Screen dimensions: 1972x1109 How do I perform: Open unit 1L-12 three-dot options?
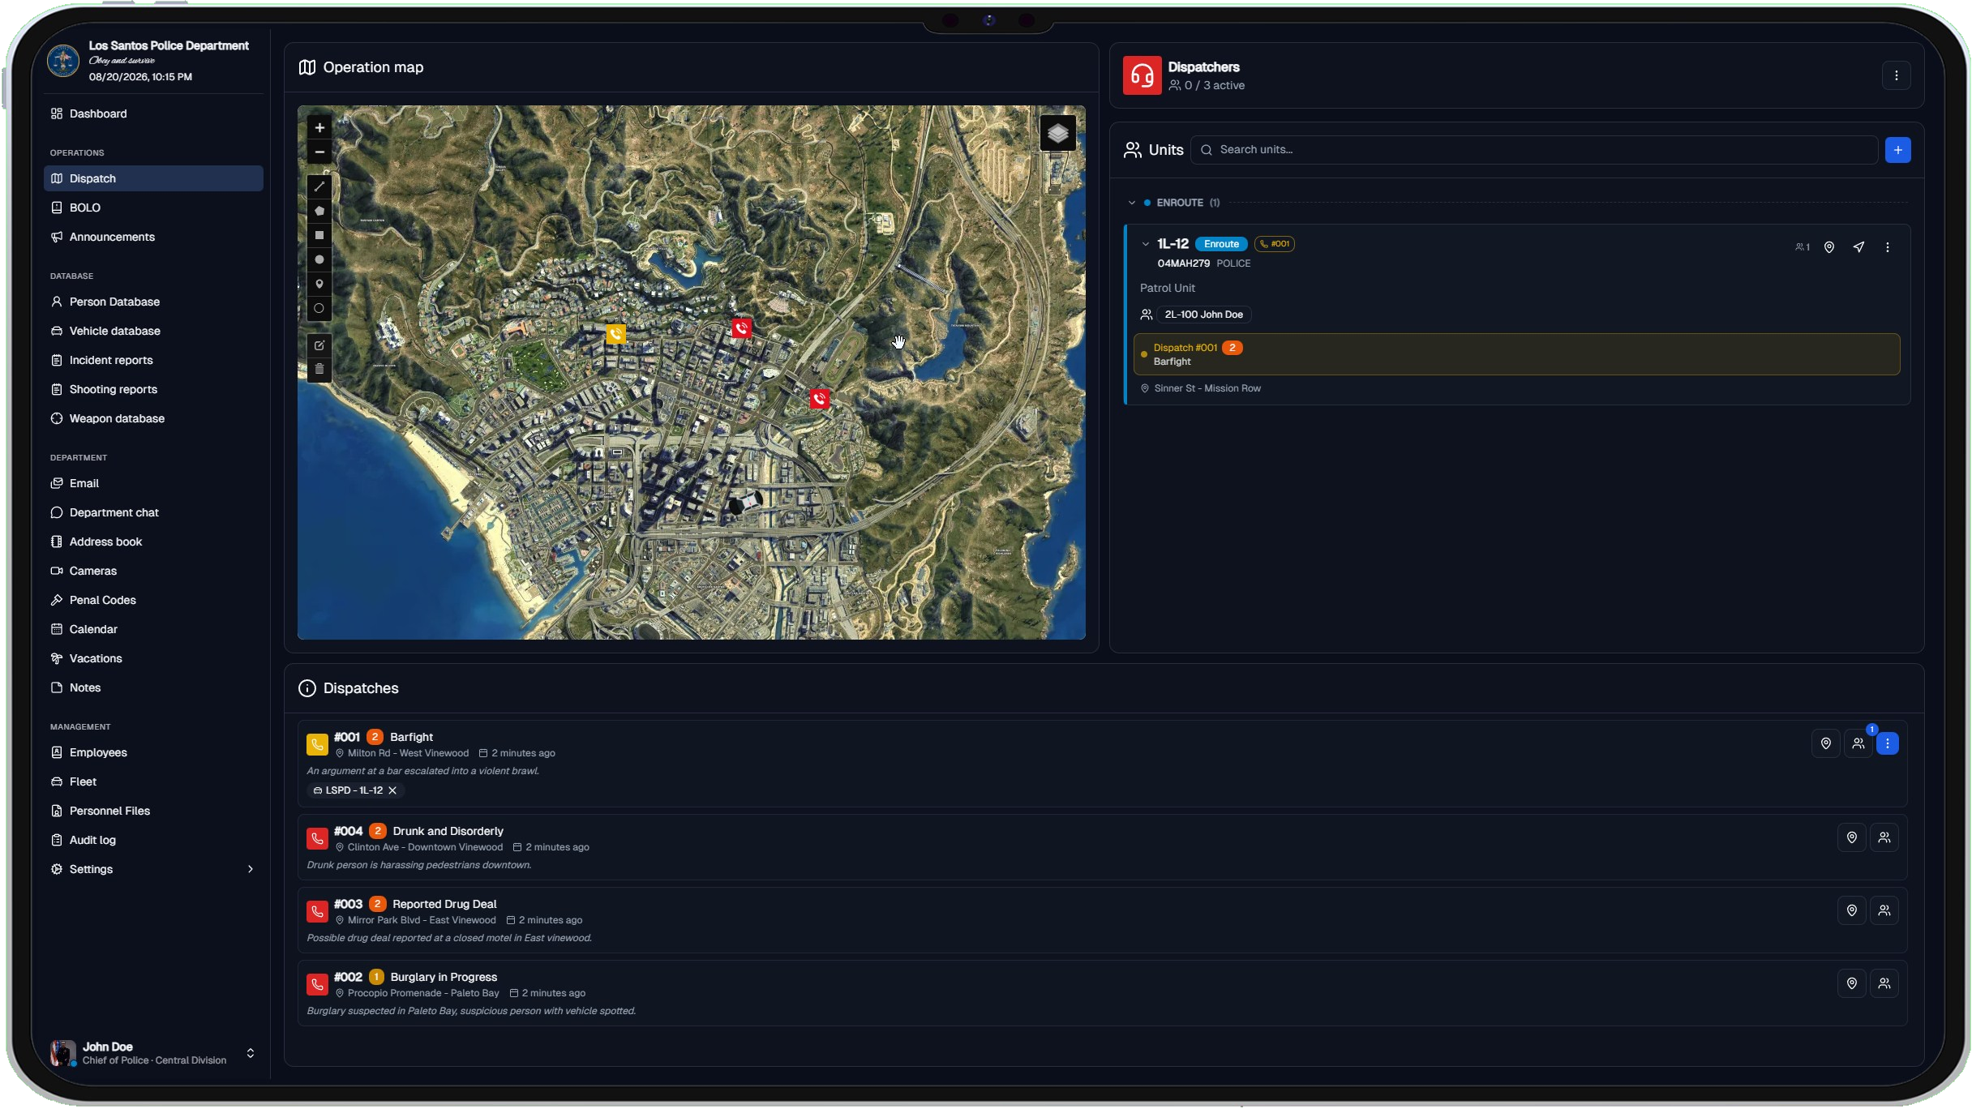[x=1887, y=247]
